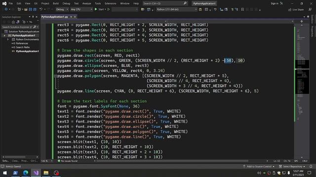Click the split editor plus icon
This screenshot has height=177, width=316.
click(x=302, y=21)
